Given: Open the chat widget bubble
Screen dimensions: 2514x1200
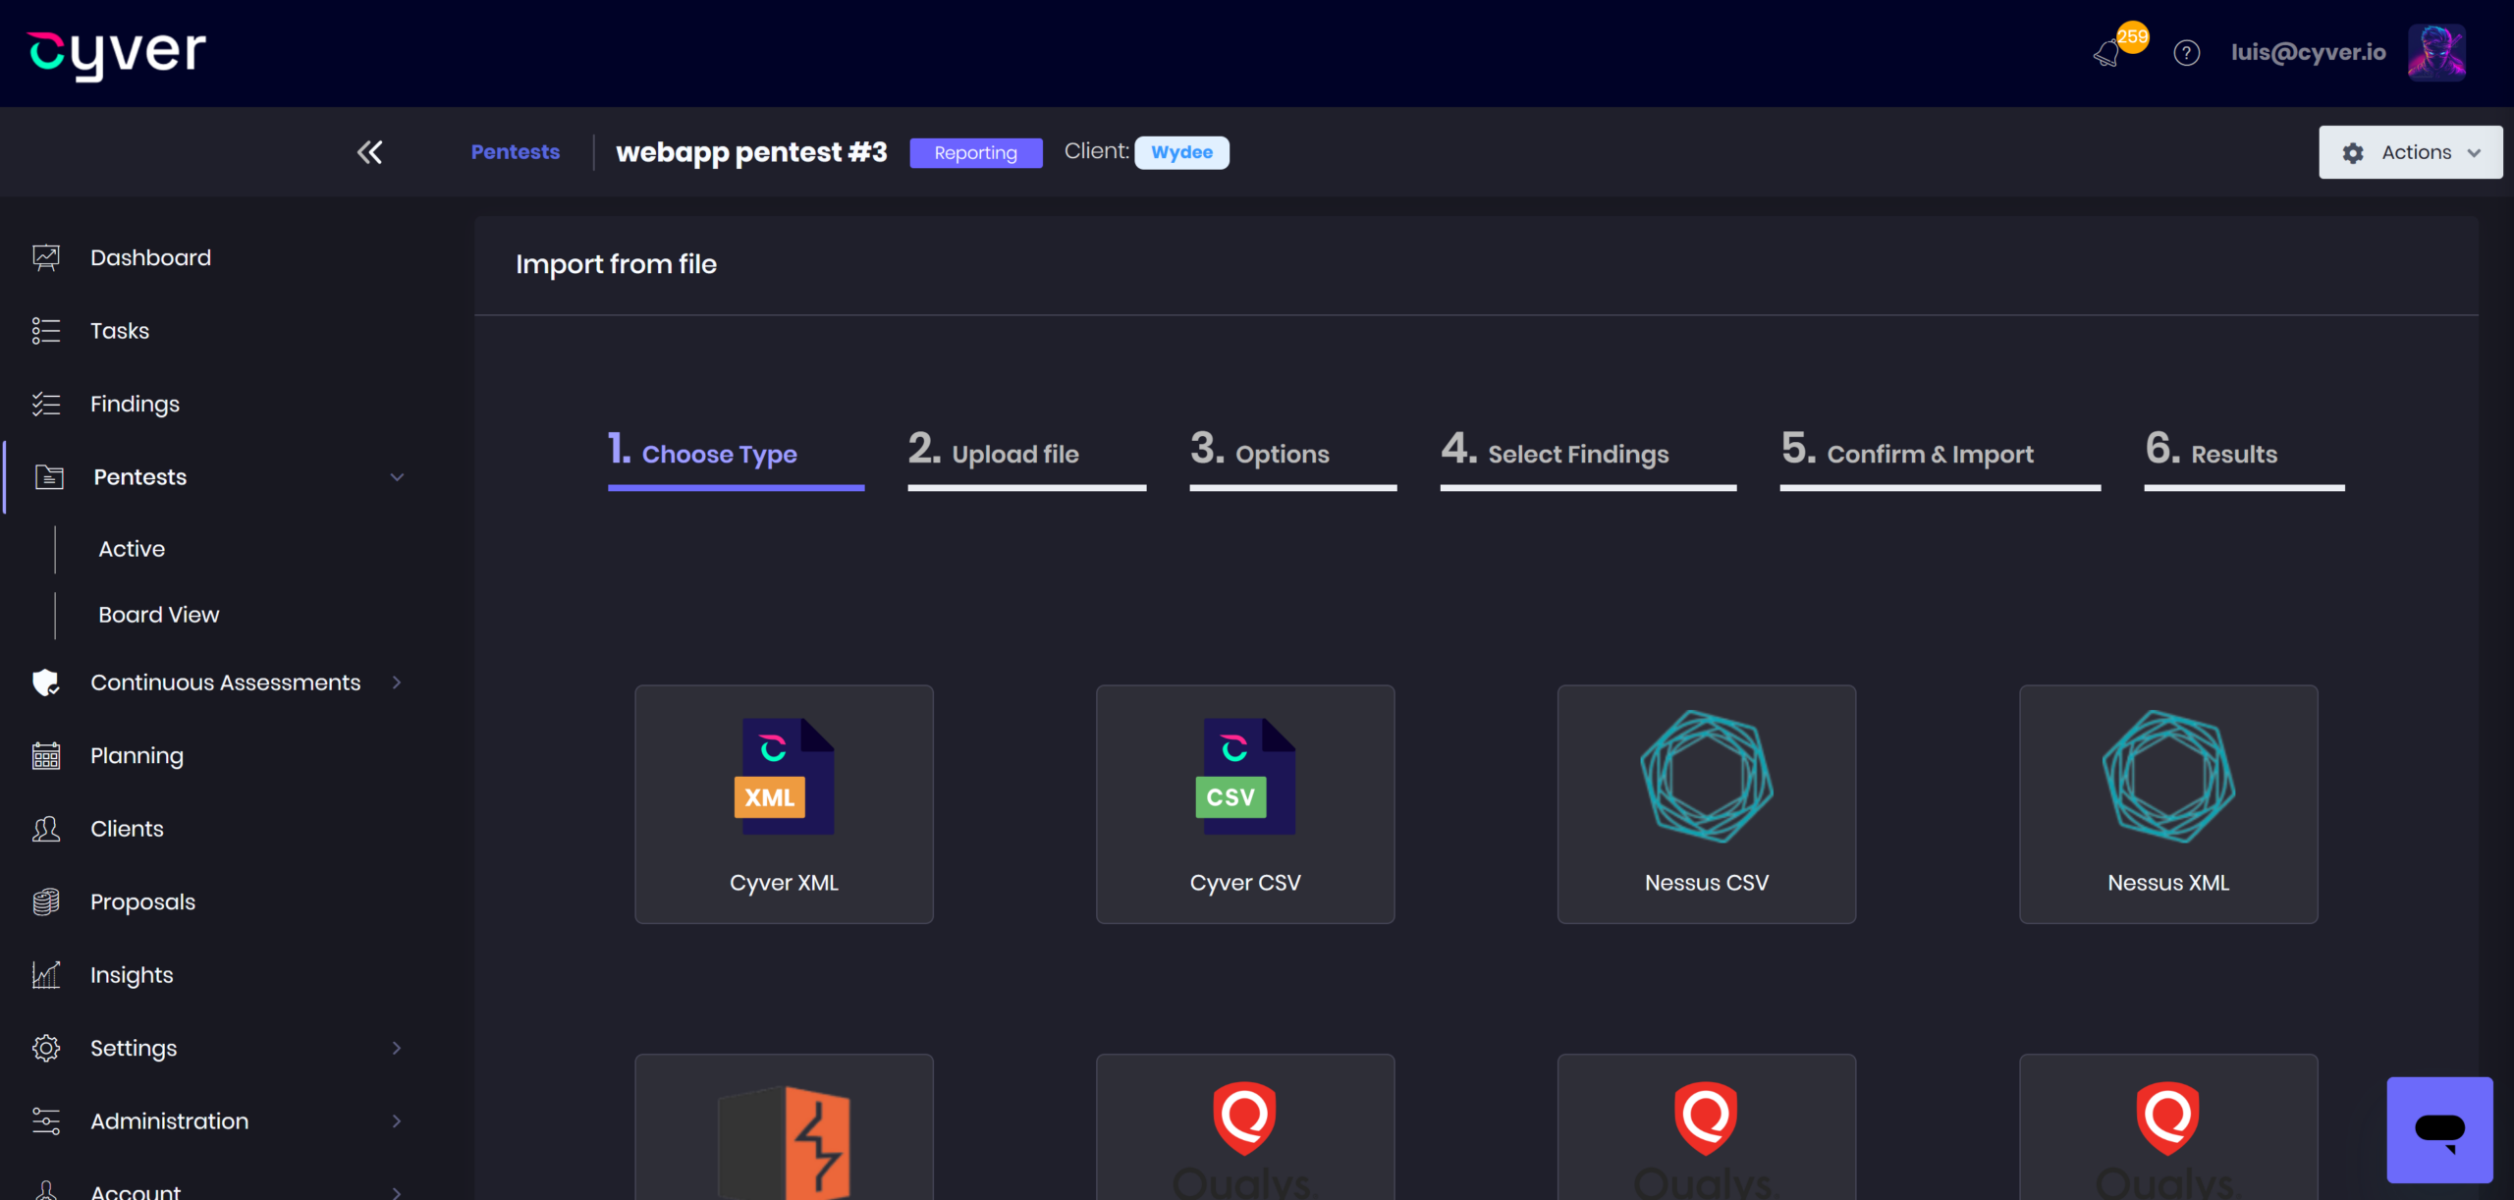Looking at the screenshot, I should coord(2439,1129).
